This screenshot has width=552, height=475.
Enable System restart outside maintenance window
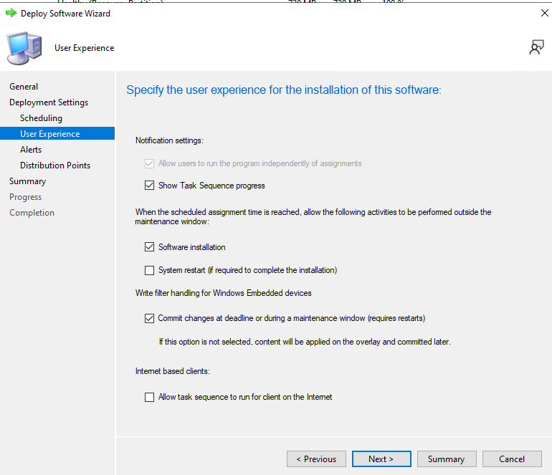[x=149, y=270]
